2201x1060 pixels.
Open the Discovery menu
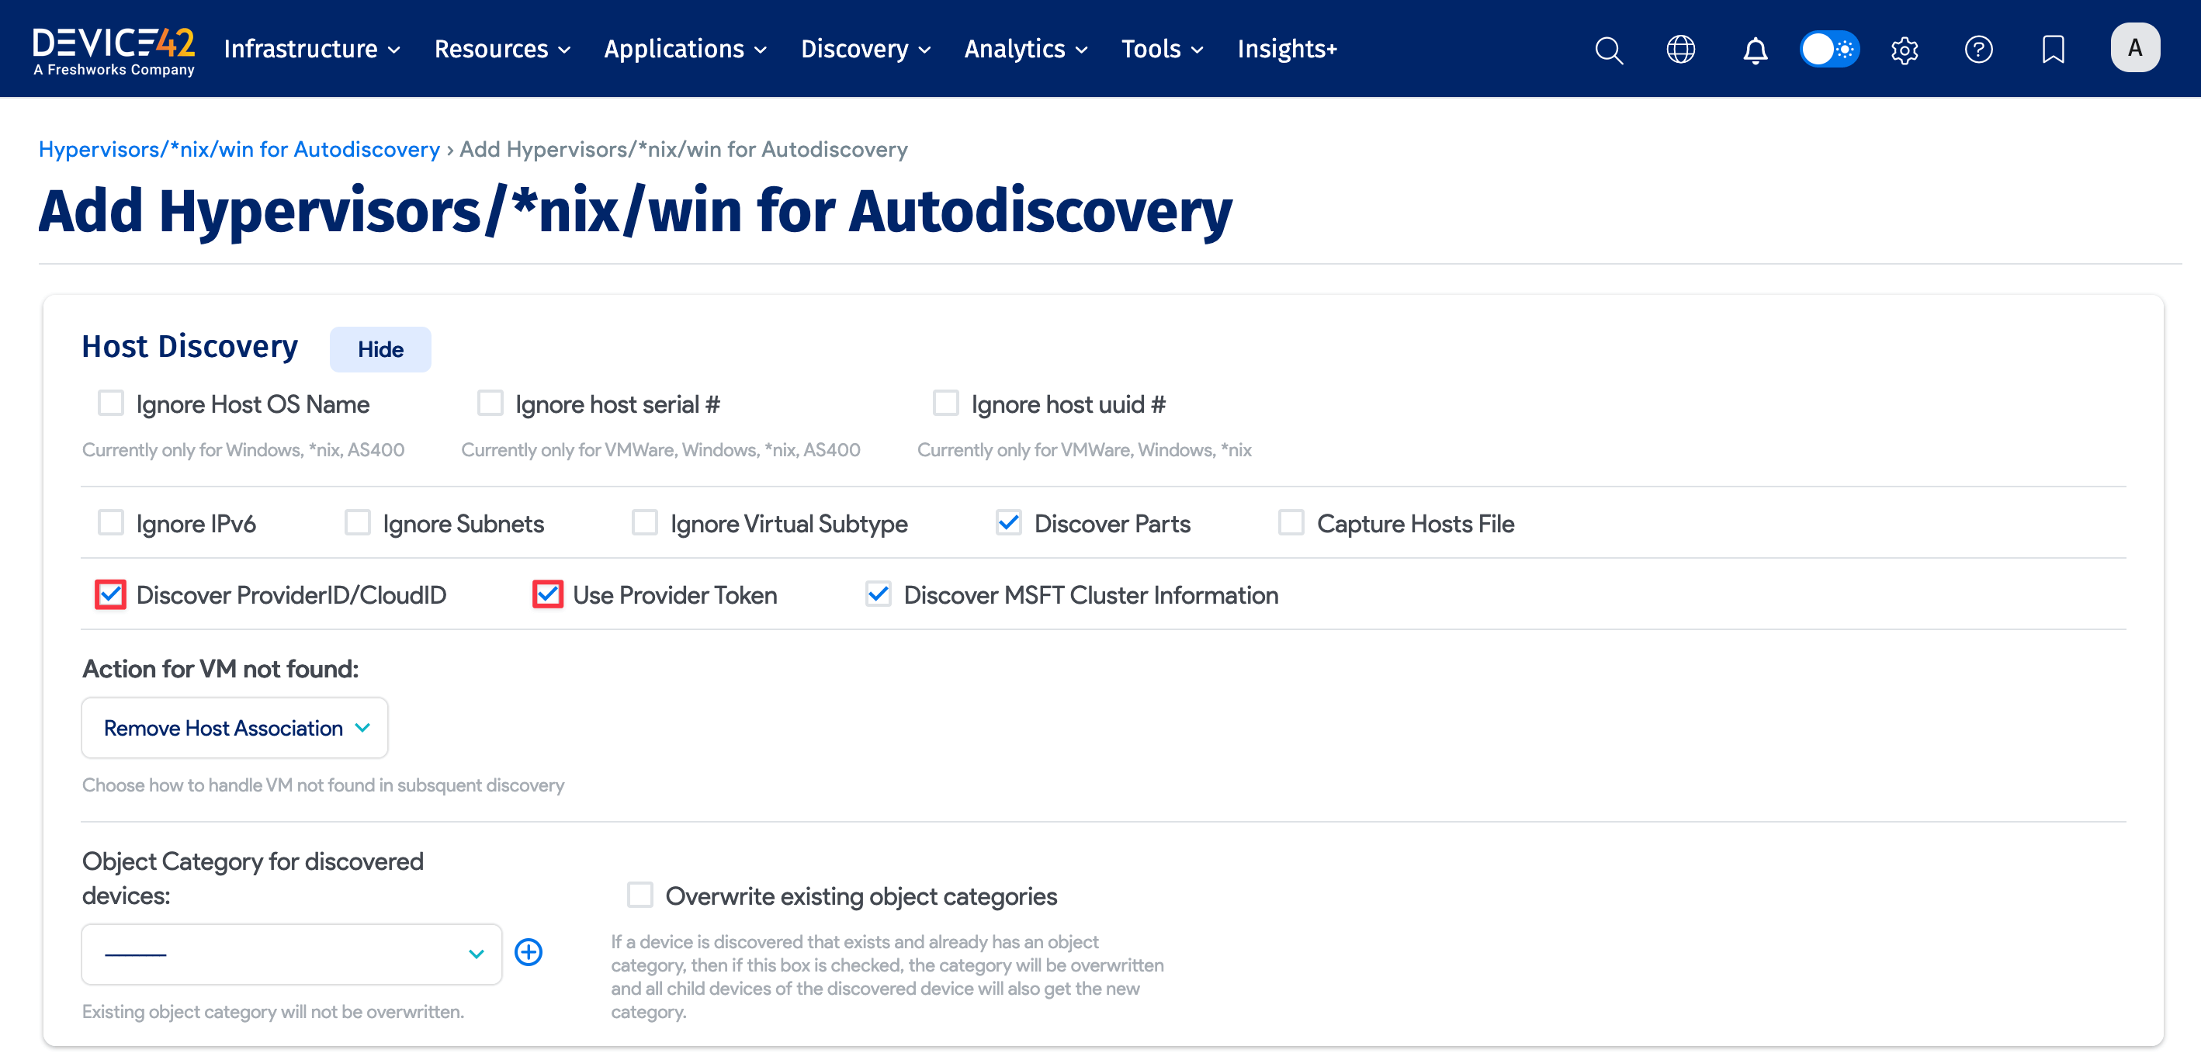pos(865,49)
